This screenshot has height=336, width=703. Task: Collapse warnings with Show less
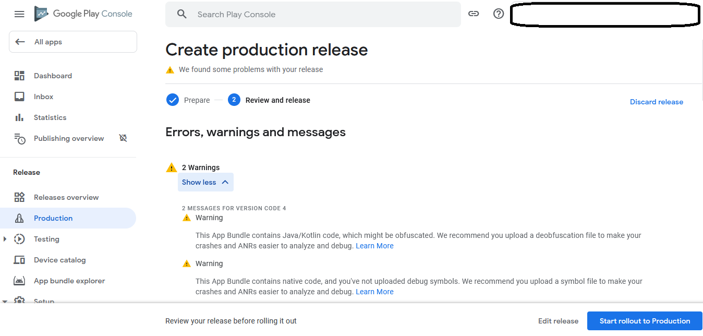click(x=205, y=182)
